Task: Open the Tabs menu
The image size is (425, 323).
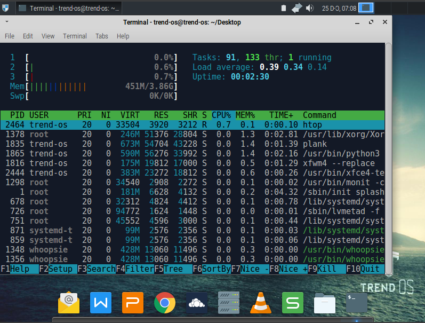Action: pos(102,36)
